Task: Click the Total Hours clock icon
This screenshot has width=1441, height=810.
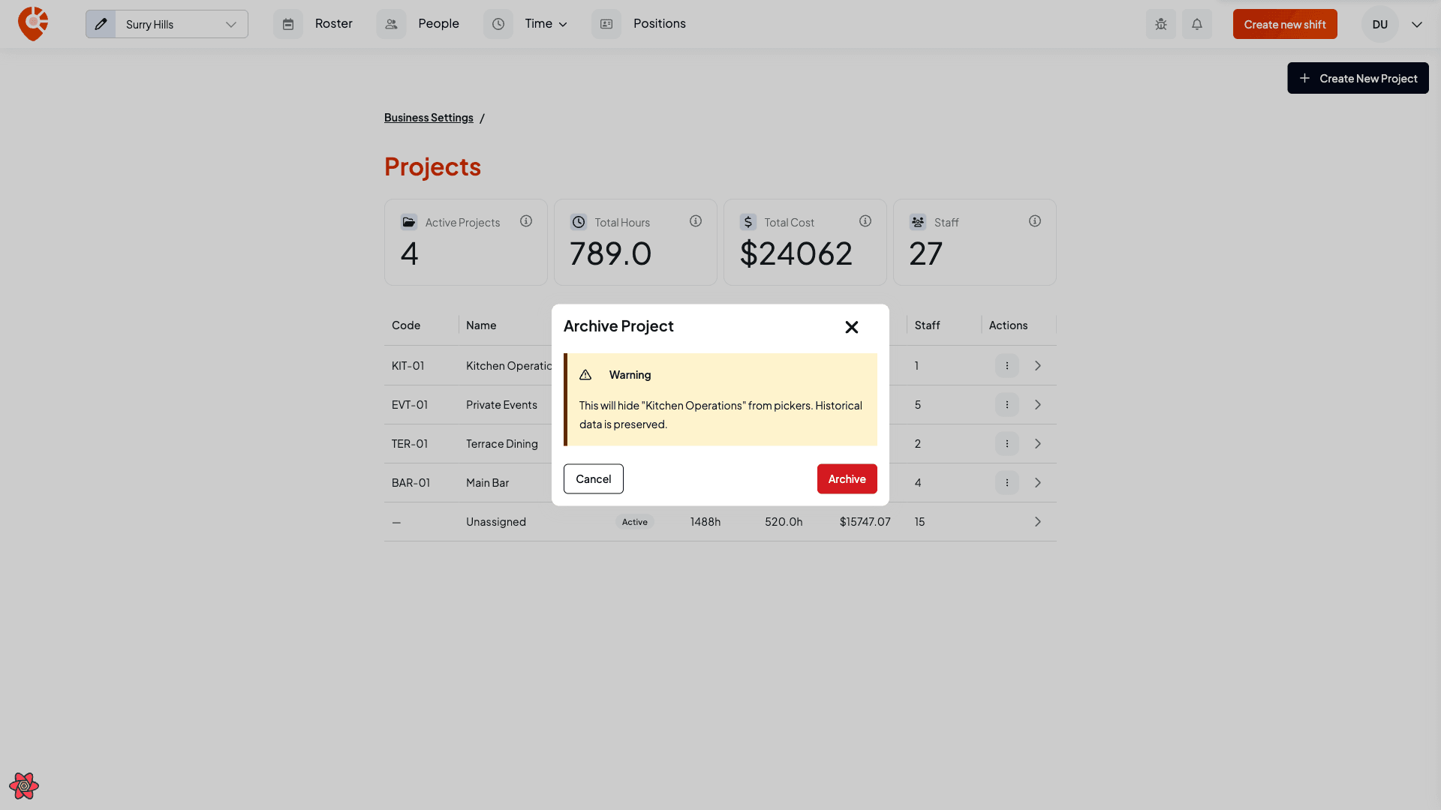Action: tap(579, 222)
